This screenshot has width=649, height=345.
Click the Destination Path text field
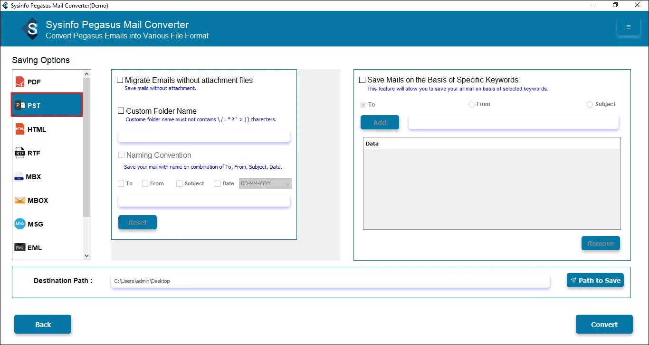pyautogui.click(x=330, y=281)
